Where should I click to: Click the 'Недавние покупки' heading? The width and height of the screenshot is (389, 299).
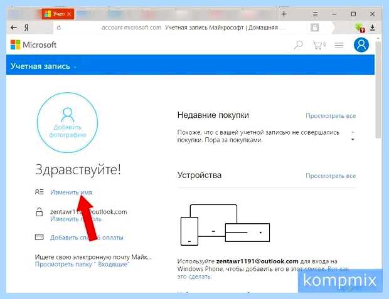(213, 115)
